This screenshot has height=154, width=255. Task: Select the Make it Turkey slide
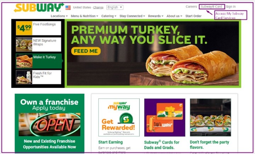pos(39,61)
